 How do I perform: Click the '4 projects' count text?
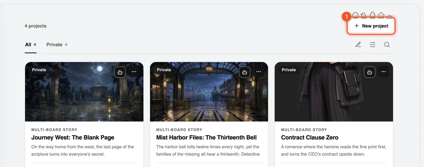[x=36, y=26]
